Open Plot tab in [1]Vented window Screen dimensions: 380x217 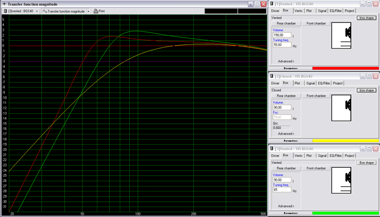pyautogui.click(x=309, y=11)
